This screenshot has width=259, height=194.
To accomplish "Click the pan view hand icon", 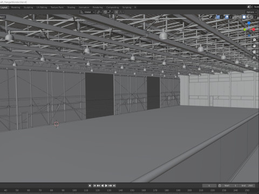I will coord(254,46).
